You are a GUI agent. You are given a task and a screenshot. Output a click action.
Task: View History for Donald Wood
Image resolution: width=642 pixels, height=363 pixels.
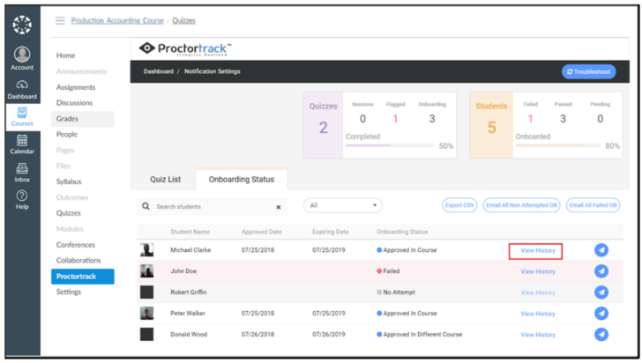(538, 335)
